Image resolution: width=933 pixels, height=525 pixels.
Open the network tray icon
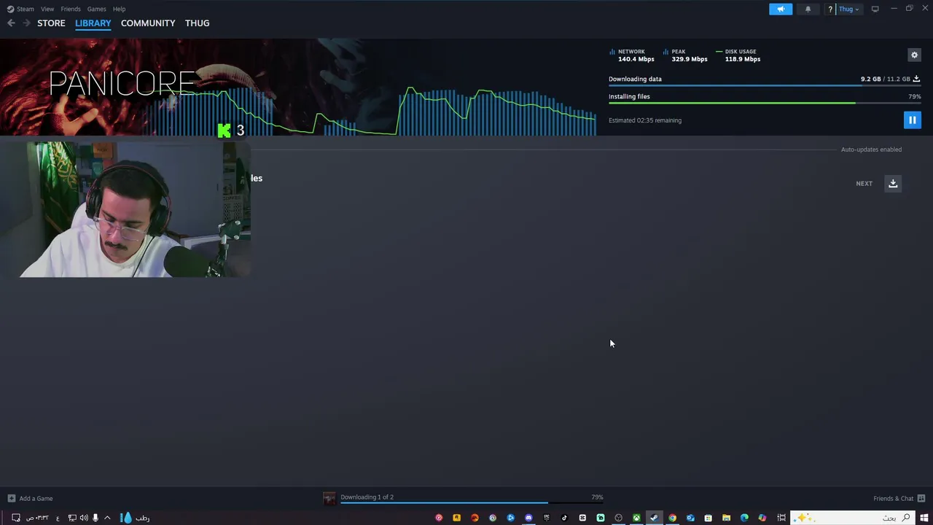72,518
